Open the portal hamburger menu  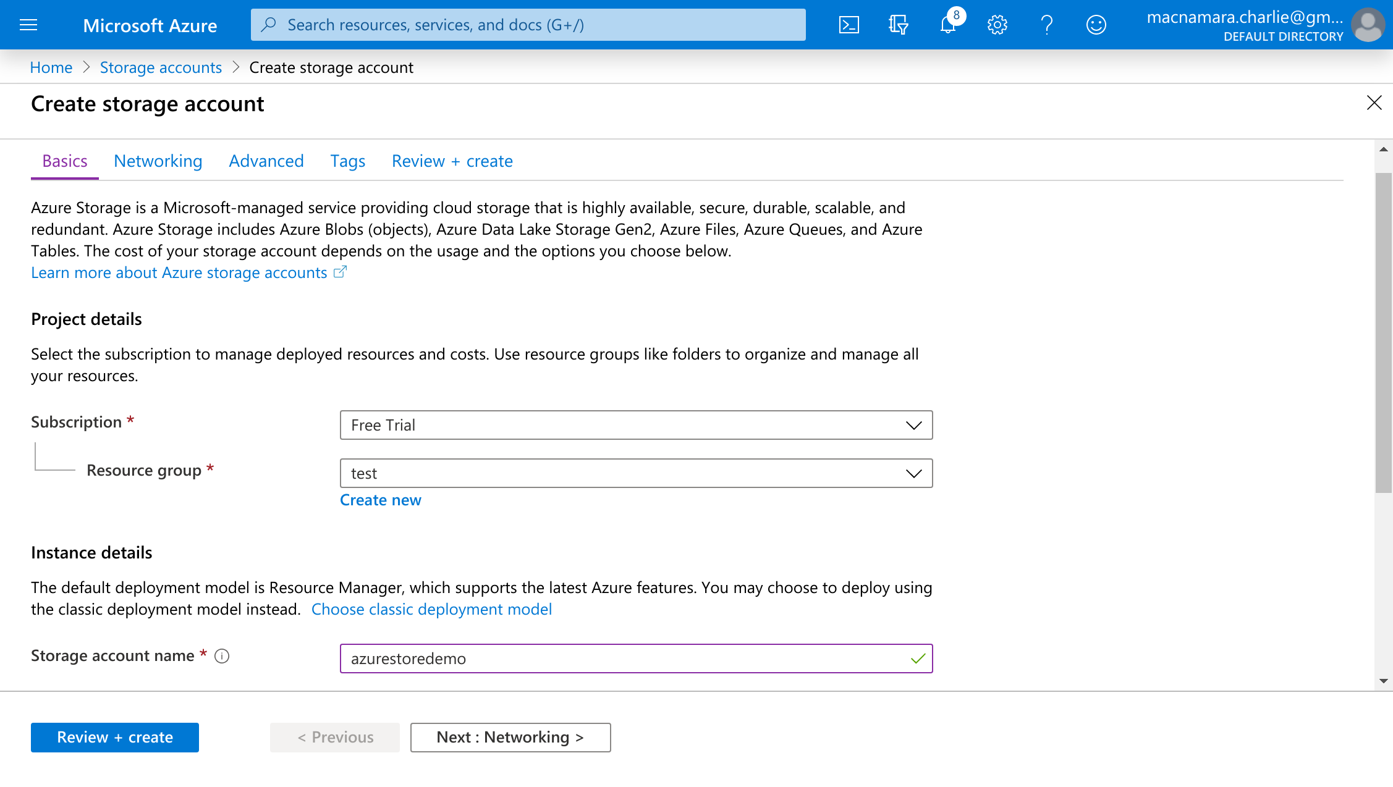click(x=28, y=25)
